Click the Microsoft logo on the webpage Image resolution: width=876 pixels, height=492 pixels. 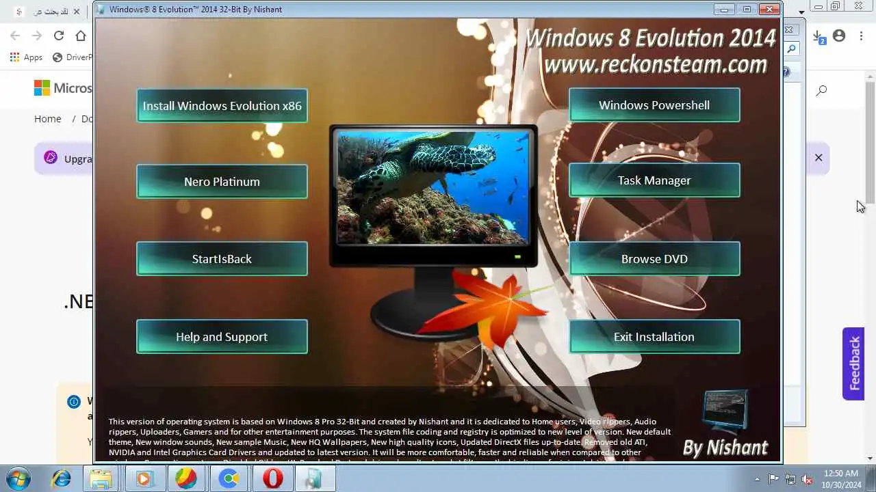[63, 88]
